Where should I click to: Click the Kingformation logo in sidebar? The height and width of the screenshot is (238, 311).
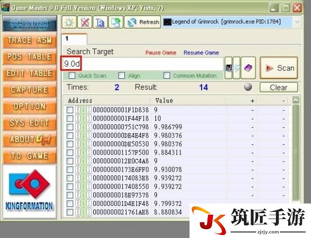[x=29, y=190]
